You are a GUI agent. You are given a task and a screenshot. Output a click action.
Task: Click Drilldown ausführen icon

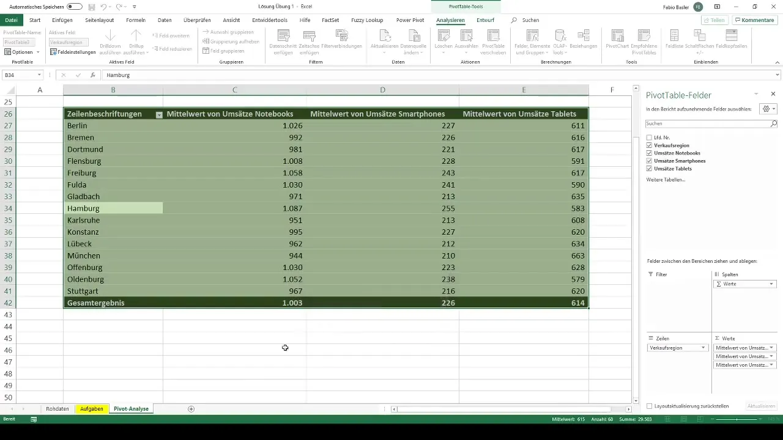(x=111, y=42)
